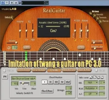This screenshot has height=100, width=109.
Task: Open the P.B. Pitch dropdown
Action: coord(91,83)
